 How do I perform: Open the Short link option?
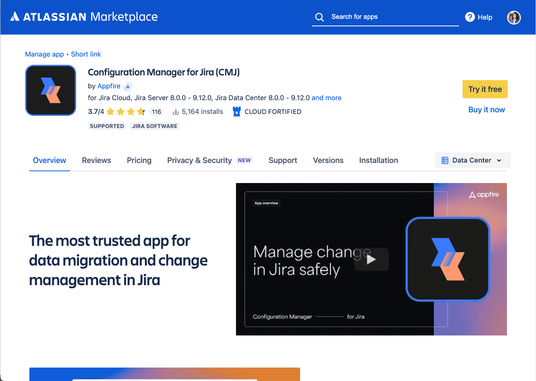(x=86, y=54)
